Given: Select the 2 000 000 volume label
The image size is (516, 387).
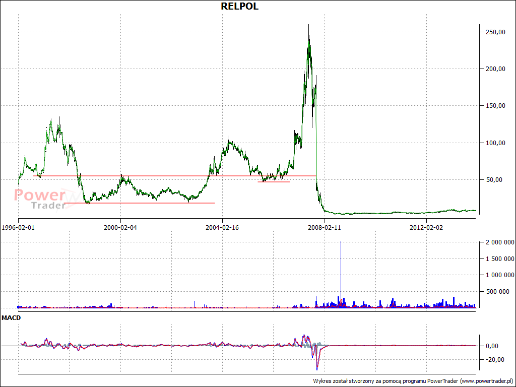Looking at the screenshot, I should pos(500,242).
